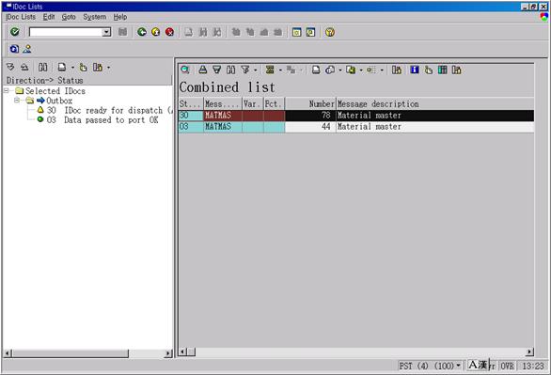The image size is (551, 375).
Task: Click the number 44 cell
Action: coord(310,126)
